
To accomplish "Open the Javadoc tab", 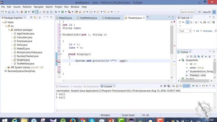I will point(76,86).
